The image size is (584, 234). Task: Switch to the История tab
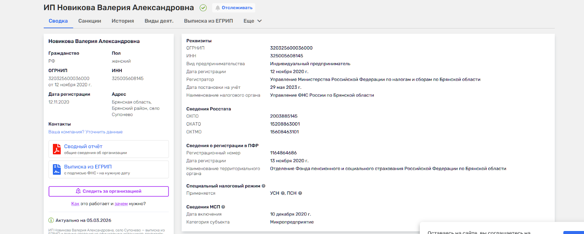[123, 21]
